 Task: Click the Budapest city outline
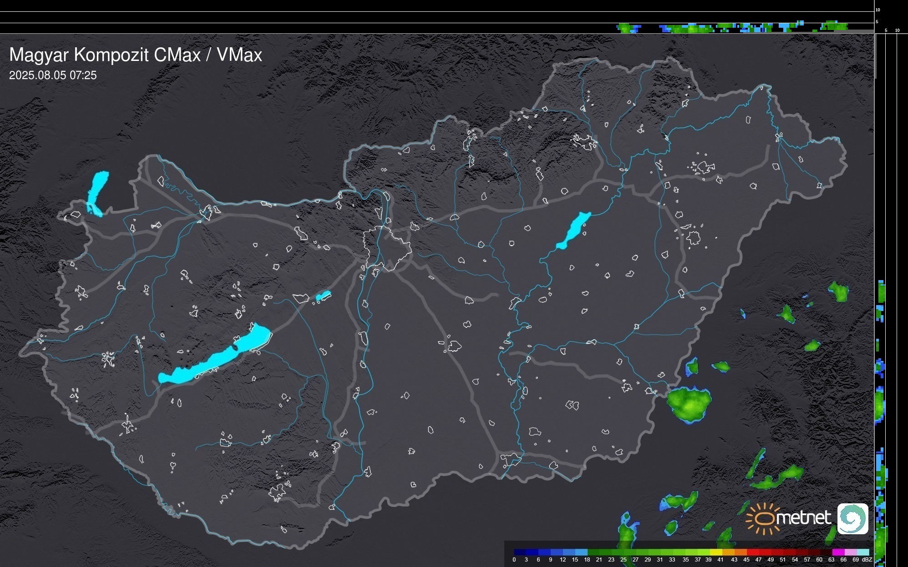[387, 248]
